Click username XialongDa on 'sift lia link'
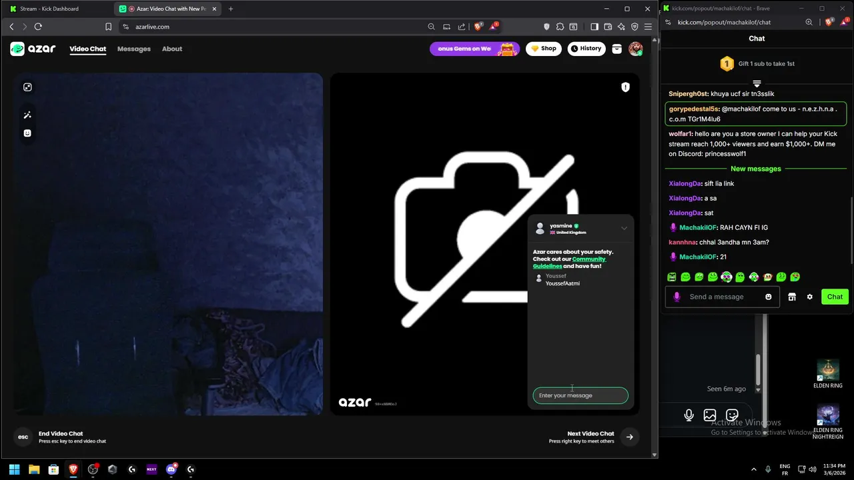This screenshot has height=480, width=854. (x=685, y=183)
